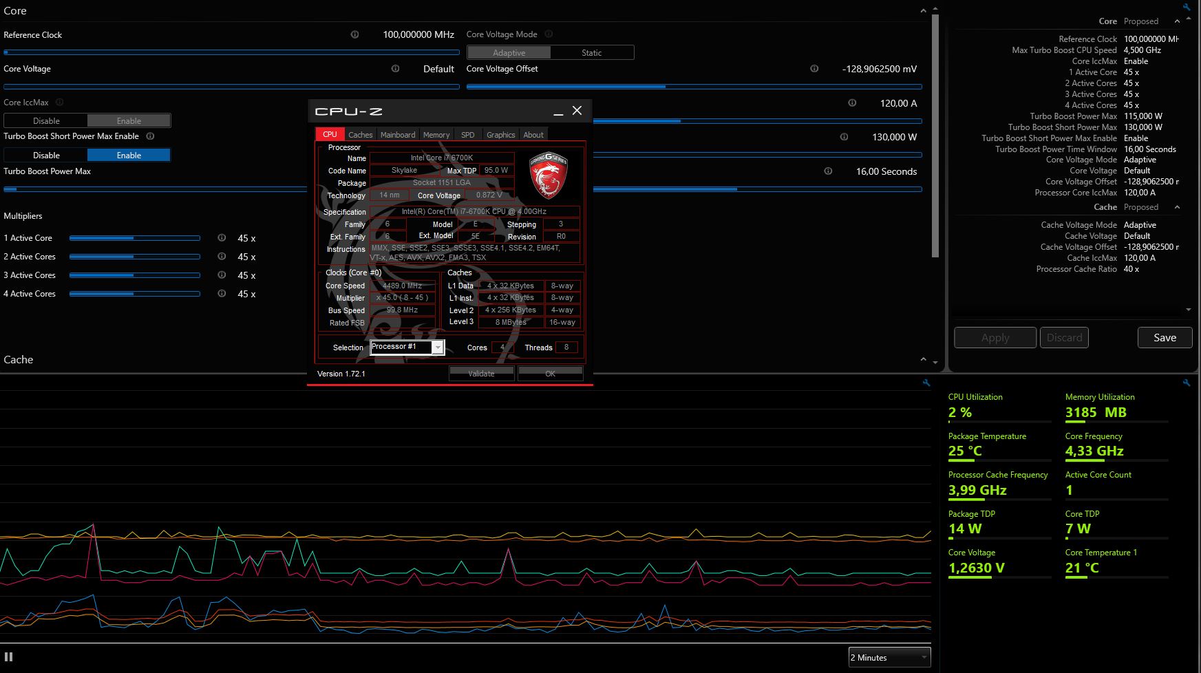Click the MSI dragon logo in CPU-Z

[548, 175]
